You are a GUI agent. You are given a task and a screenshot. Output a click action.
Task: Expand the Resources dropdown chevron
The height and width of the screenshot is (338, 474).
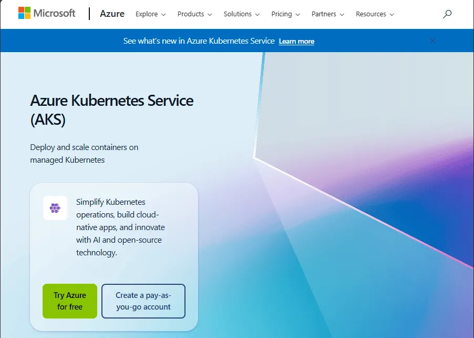[x=391, y=14]
